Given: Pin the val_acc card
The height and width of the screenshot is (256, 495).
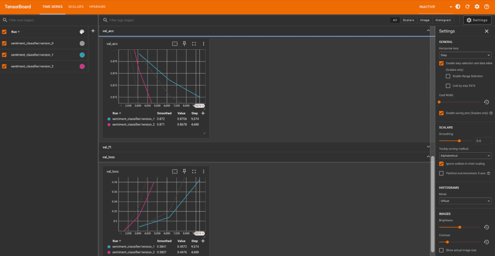Looking at the screenshot, I should [x=184, y=44].
